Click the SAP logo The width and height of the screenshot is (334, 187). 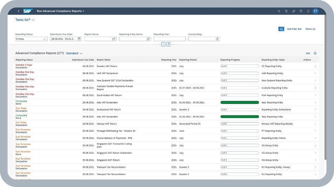[x=28, y=11]
